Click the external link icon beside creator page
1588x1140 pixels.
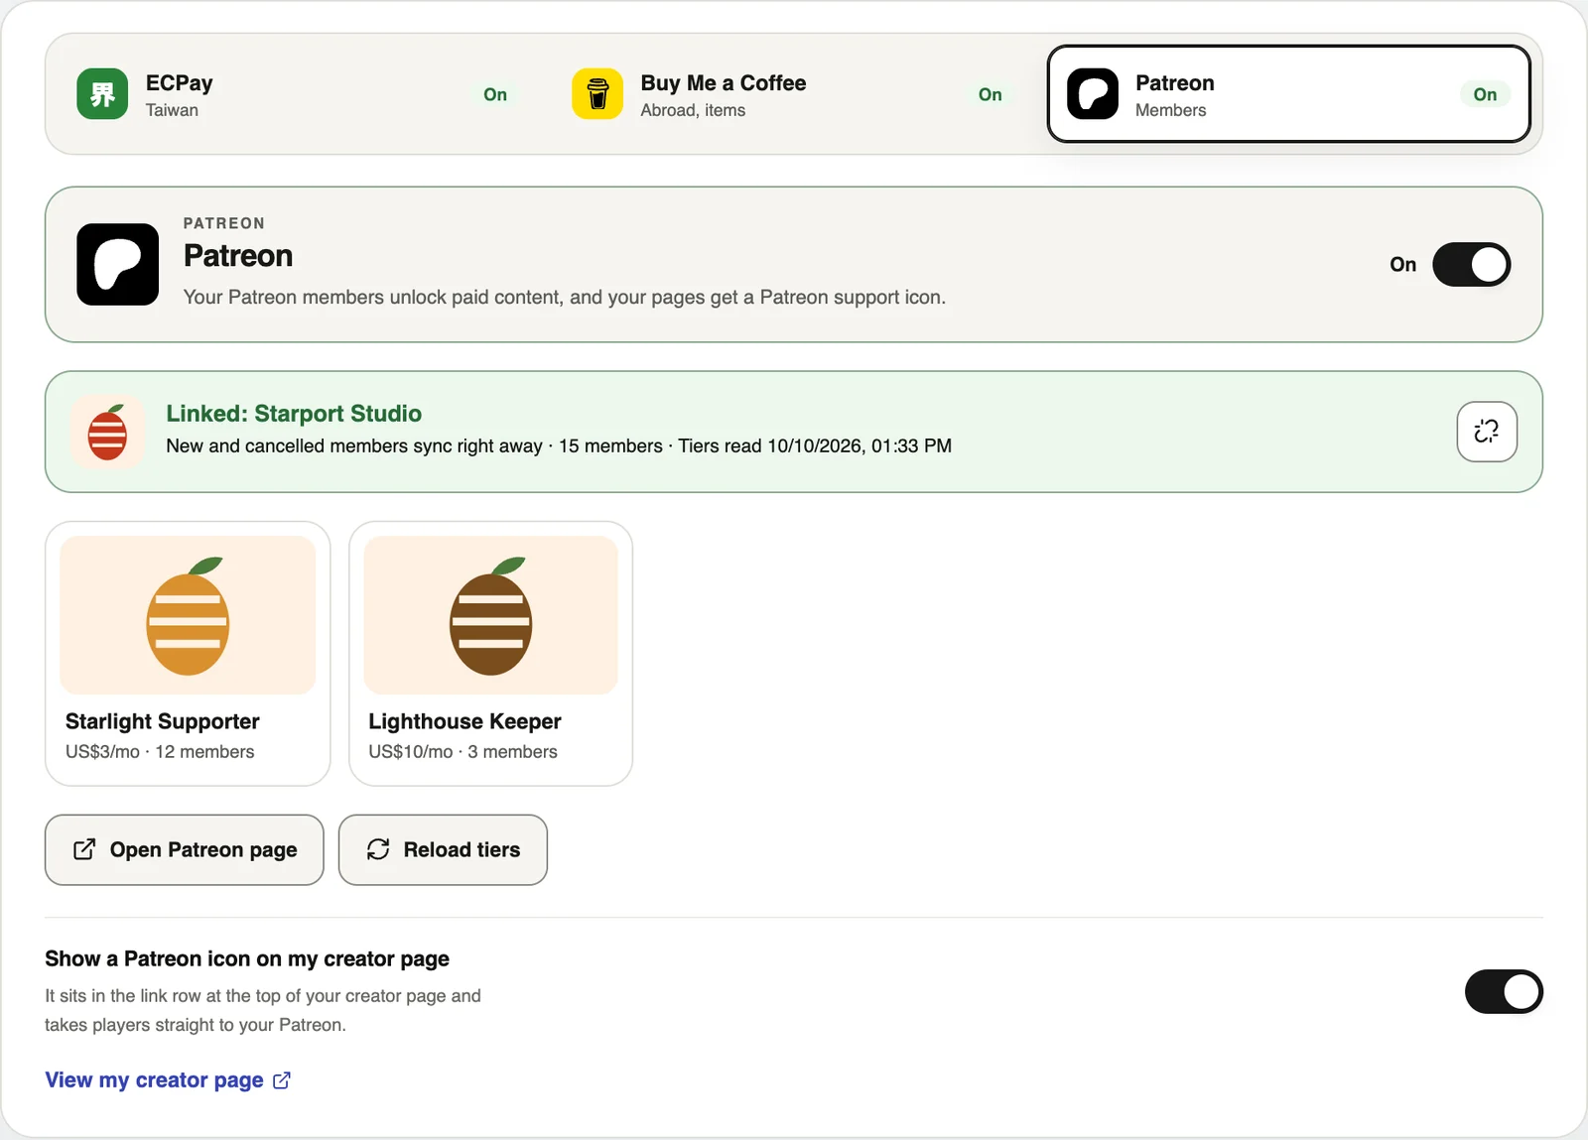pyautogui.click(x=282, y=1080)
